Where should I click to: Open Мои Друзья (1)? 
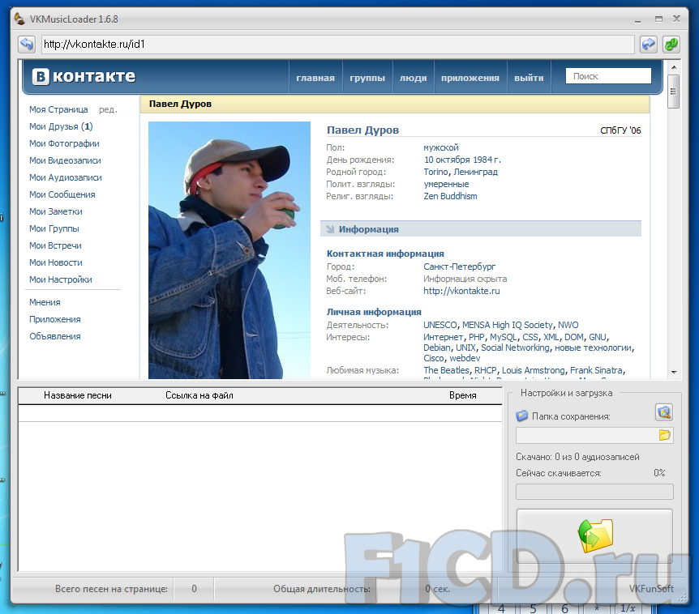click(61, 126)
